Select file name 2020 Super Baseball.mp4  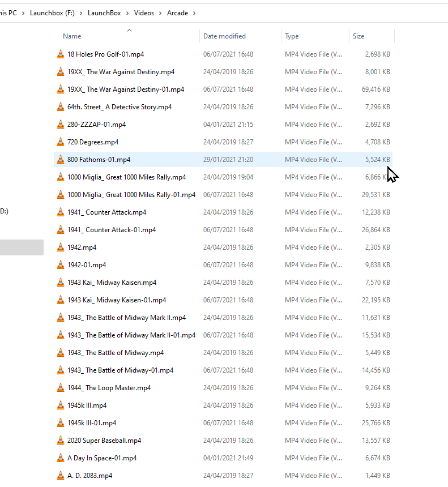click(104, 440)
